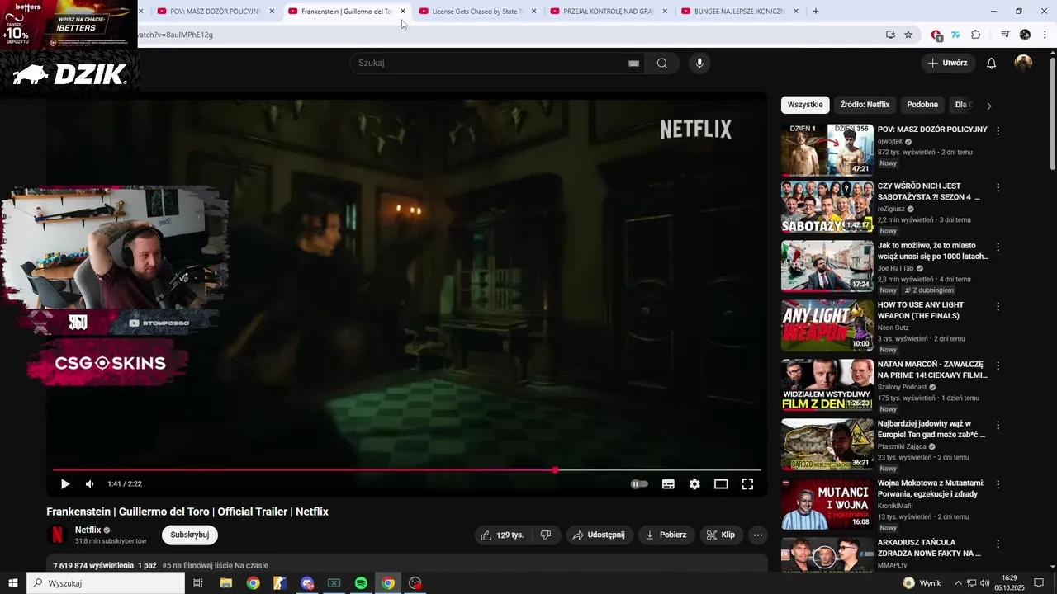Open Chrome three-dot menu
This screenshot has width=1057, height=594.
pos(1045,35)
